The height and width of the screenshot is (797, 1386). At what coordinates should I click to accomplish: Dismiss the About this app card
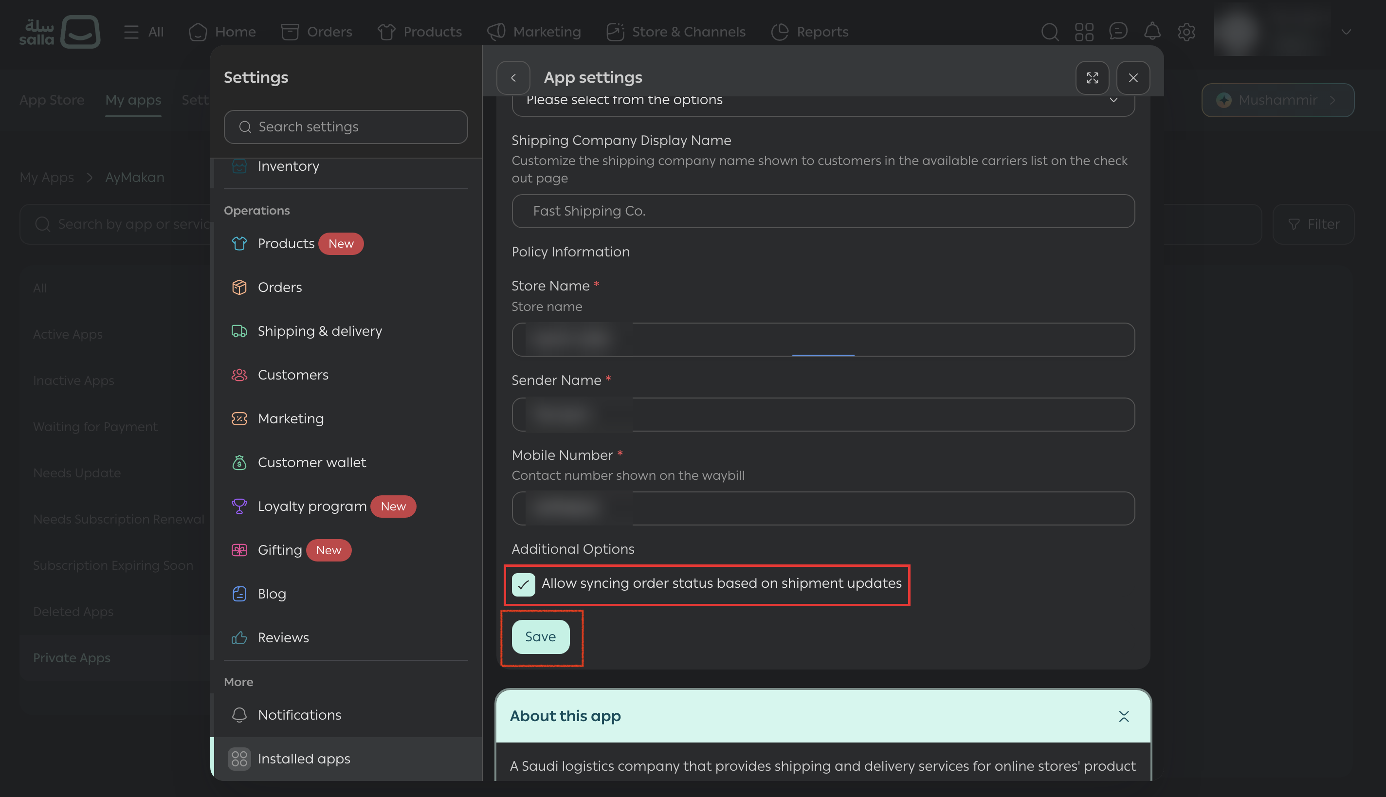(1124, 717)
